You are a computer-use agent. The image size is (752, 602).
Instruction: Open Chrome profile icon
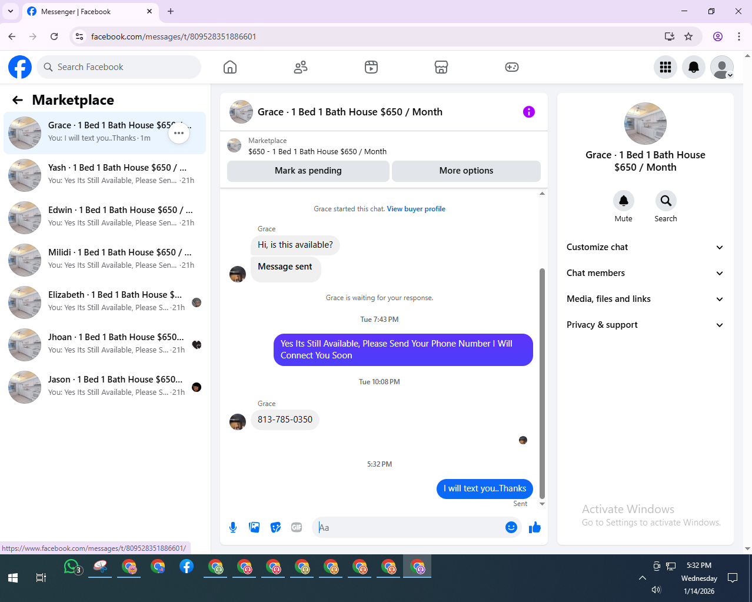point(718,36)
